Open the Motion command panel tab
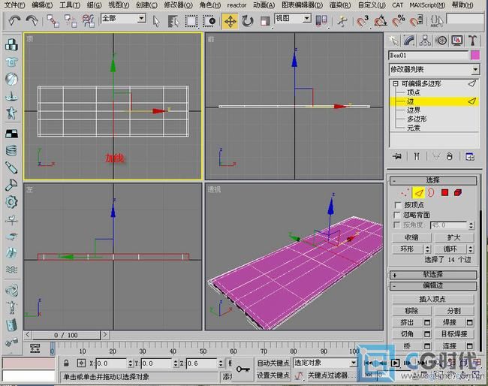Screen dimensions: 488x386 click(x=441, y=41)
